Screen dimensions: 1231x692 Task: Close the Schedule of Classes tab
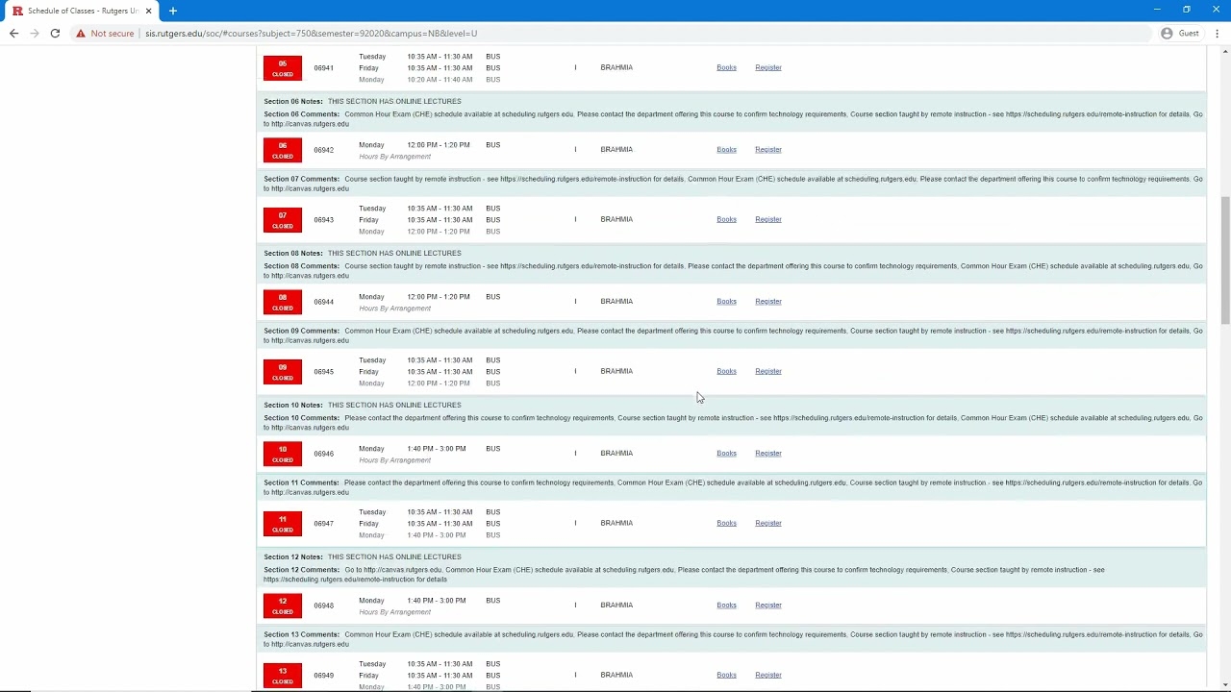[149, 11]
